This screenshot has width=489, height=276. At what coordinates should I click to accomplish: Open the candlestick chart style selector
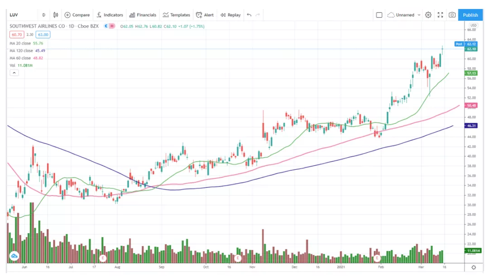pyautogui.click(x=56, y=14)
